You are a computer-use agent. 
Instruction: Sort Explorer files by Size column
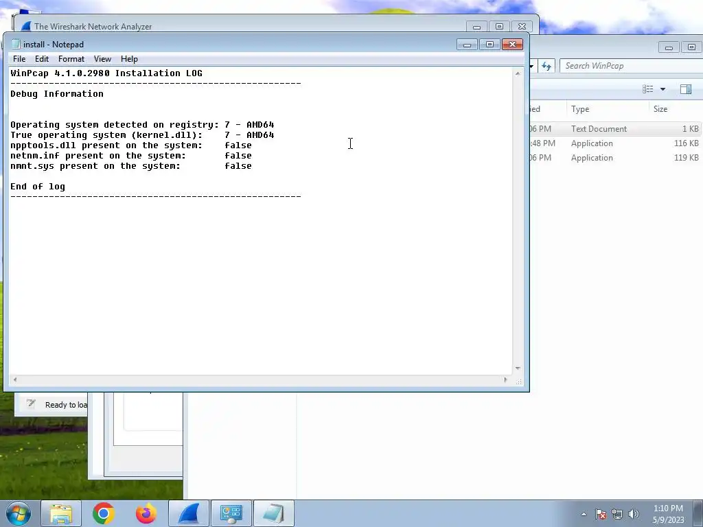tap(676, 109)
